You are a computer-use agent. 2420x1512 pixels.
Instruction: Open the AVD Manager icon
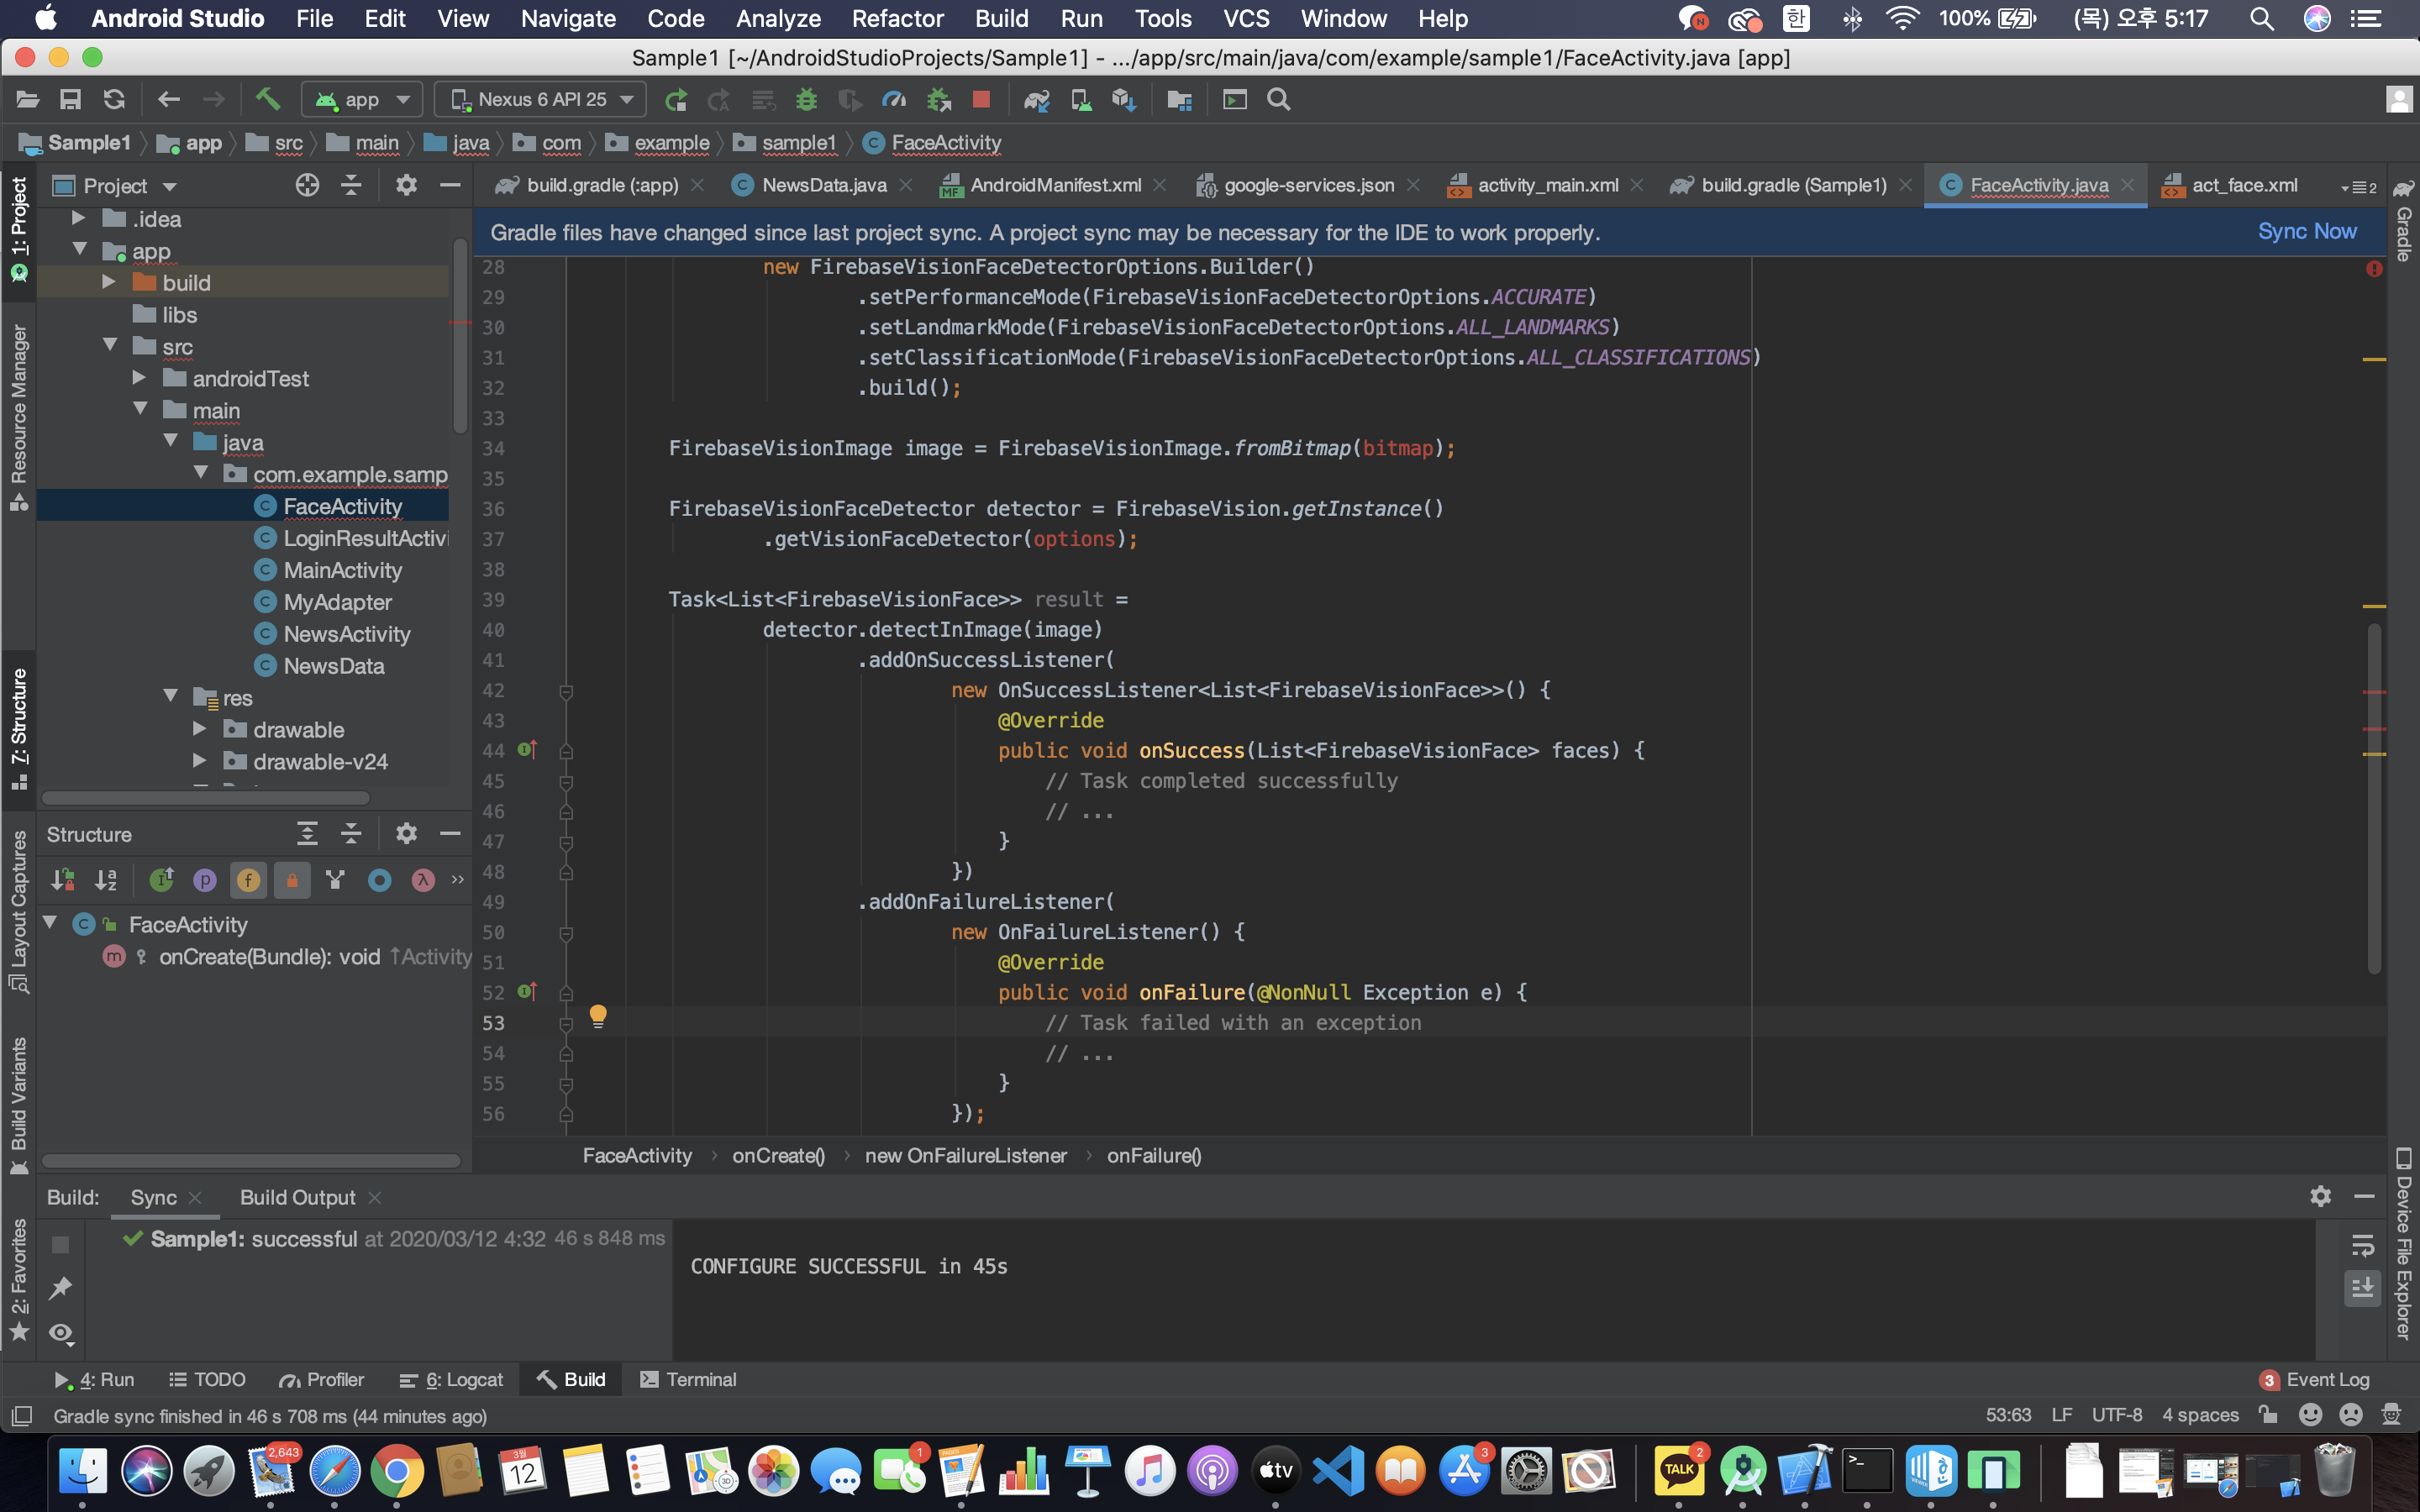pos(1081,99)
